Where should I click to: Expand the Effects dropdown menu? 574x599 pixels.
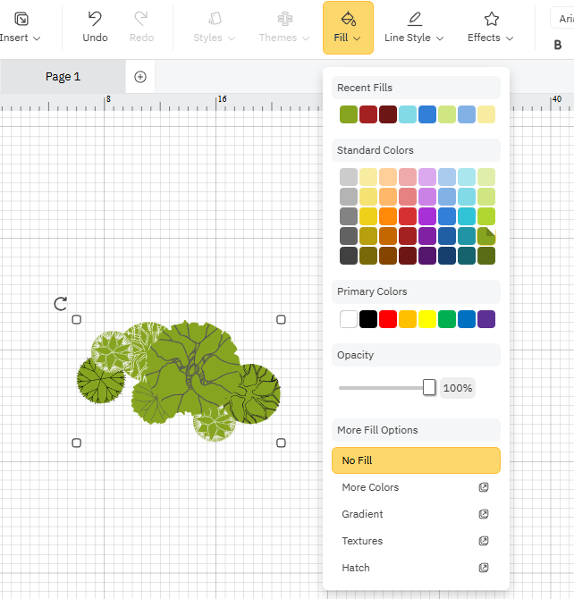coord(491,38)
